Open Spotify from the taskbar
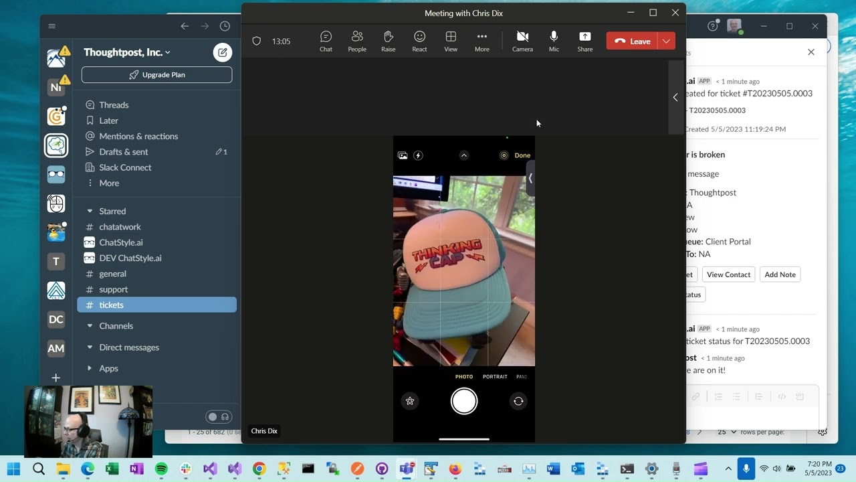This screenshot has height=482, width=856. pyautogui.click(x=161, y=469)
